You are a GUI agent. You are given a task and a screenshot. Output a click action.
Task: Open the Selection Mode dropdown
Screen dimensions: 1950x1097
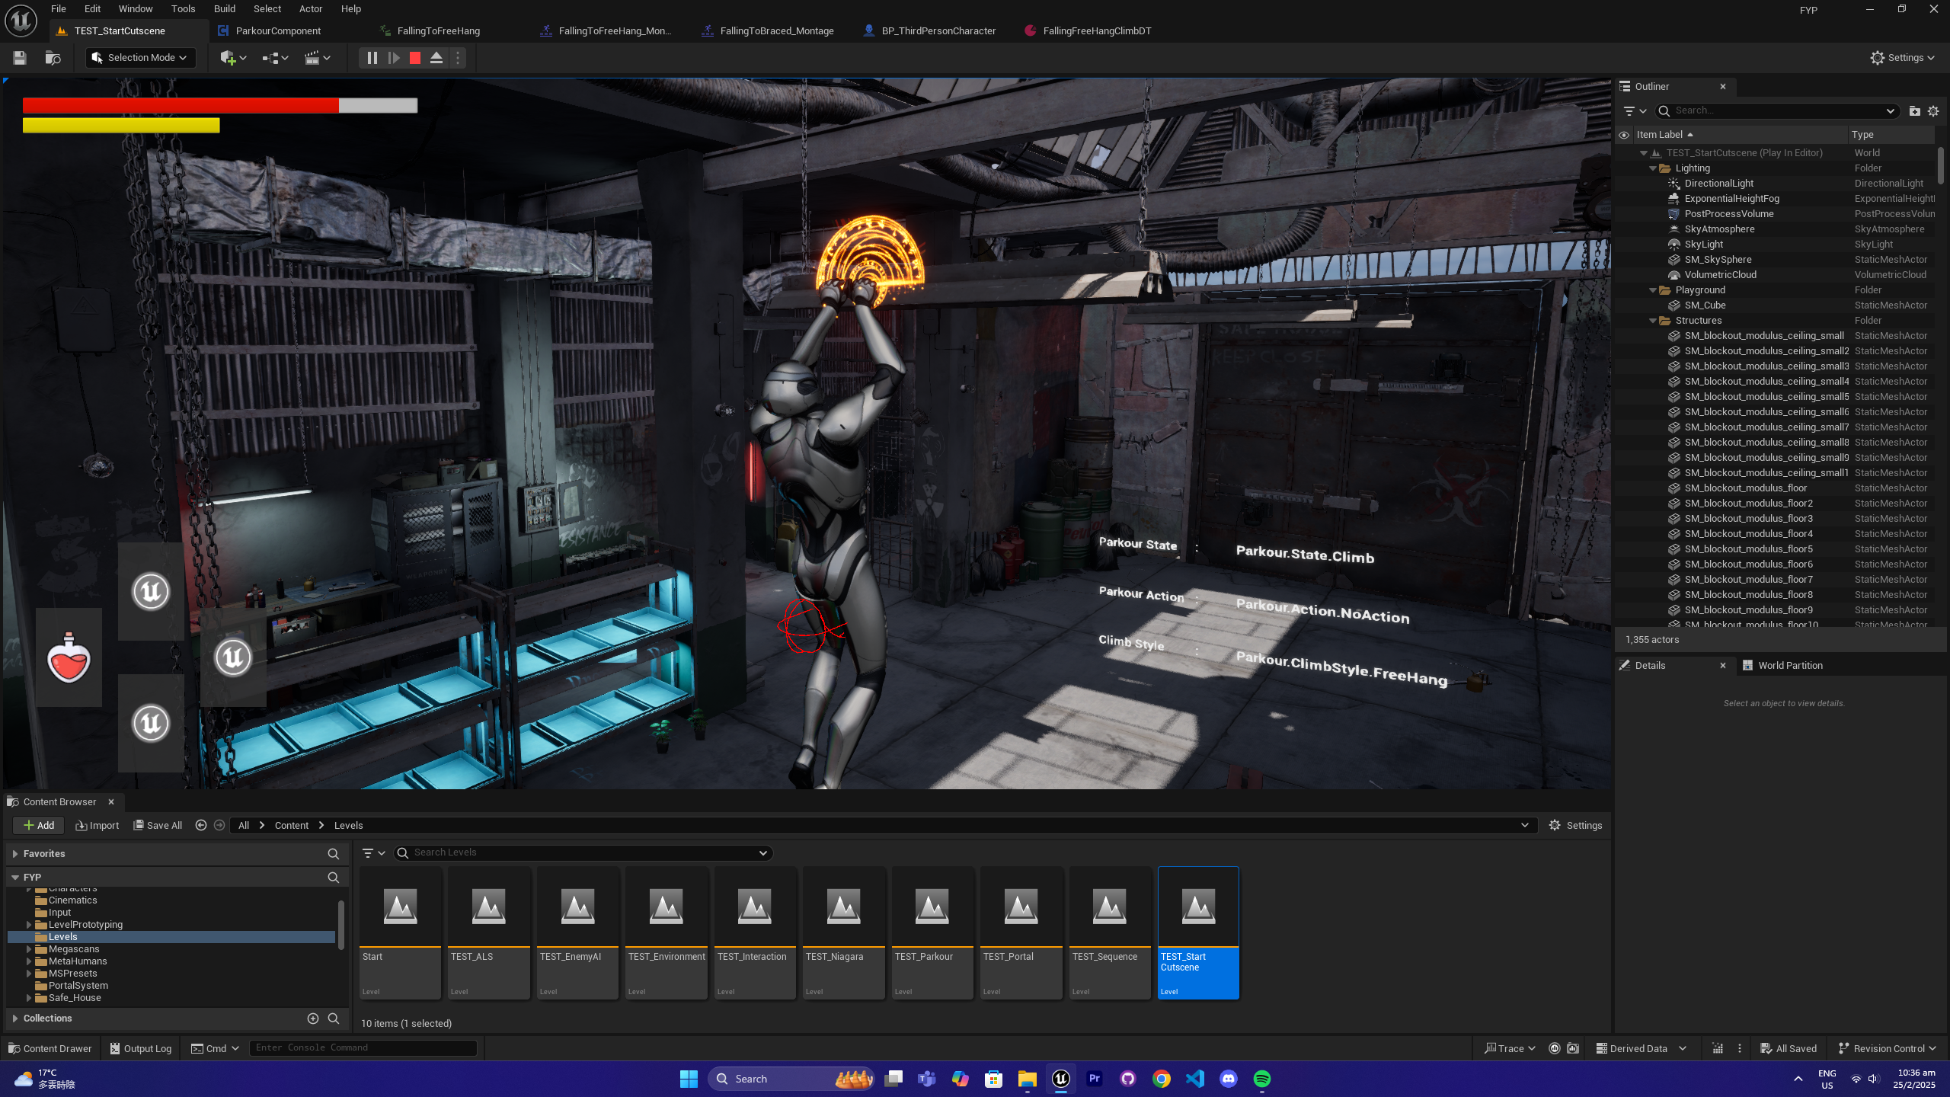tap(141, 58)
